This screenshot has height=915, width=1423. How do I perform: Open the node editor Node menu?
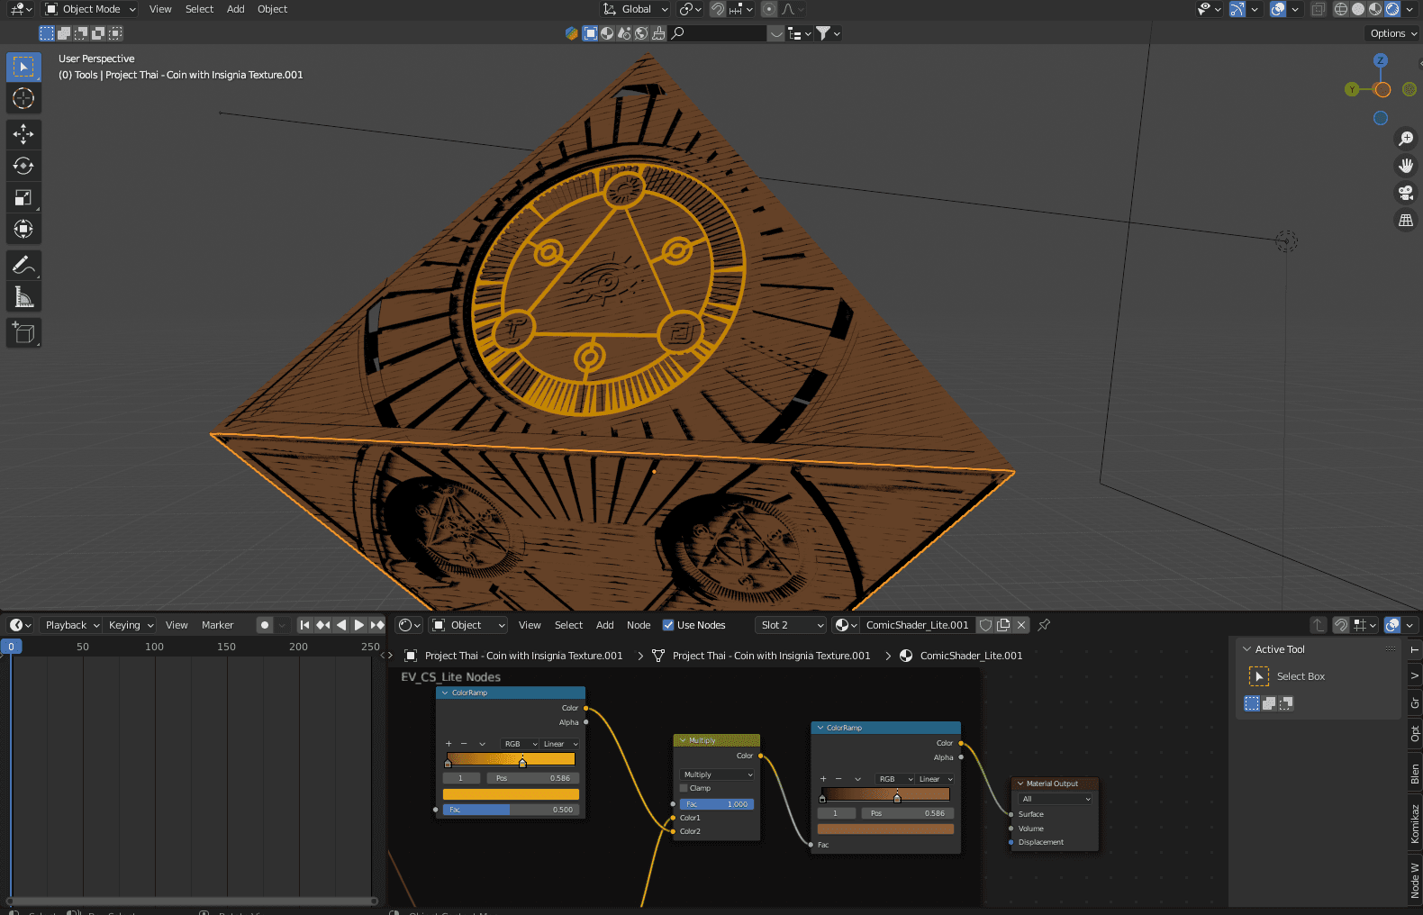tap(639, 625)
